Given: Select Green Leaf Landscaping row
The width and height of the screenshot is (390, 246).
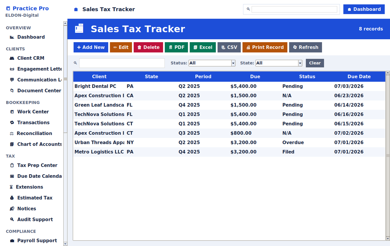Looking at the screenshot, I should pyautogui.click(x=229, y=105).
